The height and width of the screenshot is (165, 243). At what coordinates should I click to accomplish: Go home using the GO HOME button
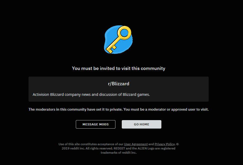(142, 124)
